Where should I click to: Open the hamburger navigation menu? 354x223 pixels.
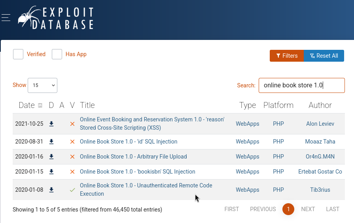point(6,18)
